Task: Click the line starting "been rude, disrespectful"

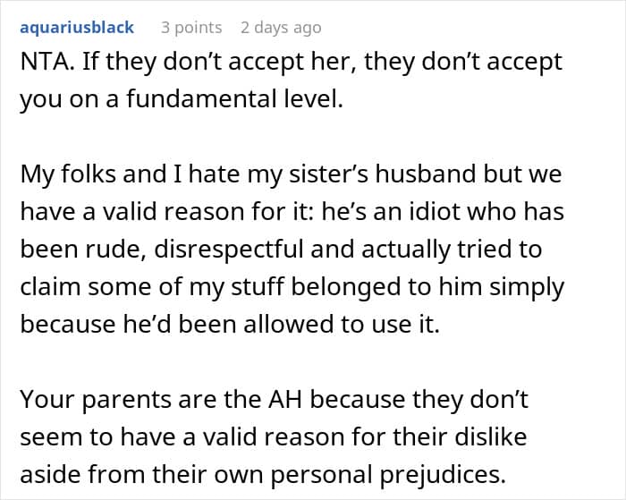Action: point(281,250)
